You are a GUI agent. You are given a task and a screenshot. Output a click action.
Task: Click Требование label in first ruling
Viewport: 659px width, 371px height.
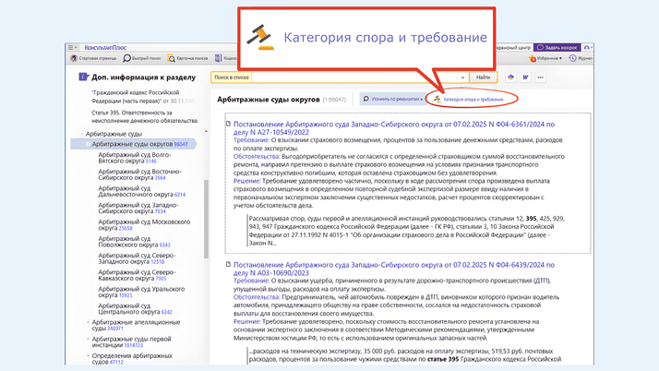pyautogui.click(x=251, y=140)
